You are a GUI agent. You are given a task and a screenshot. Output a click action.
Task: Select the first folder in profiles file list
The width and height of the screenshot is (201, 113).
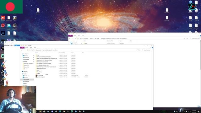click(38, 55)
